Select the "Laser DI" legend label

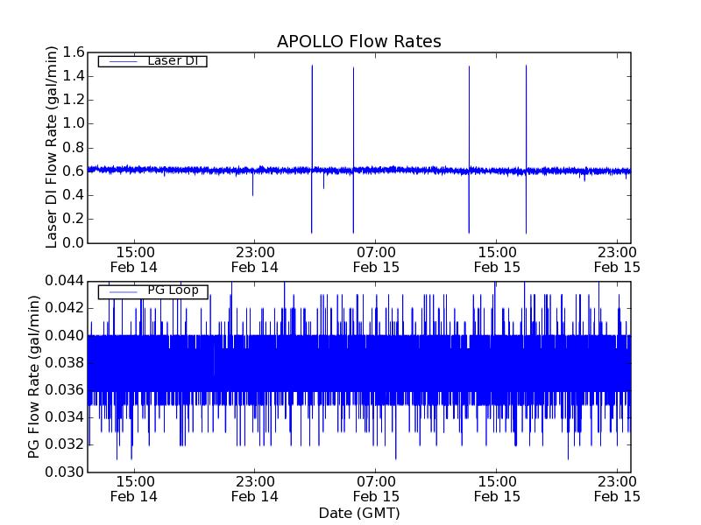(x=172, y=60)
